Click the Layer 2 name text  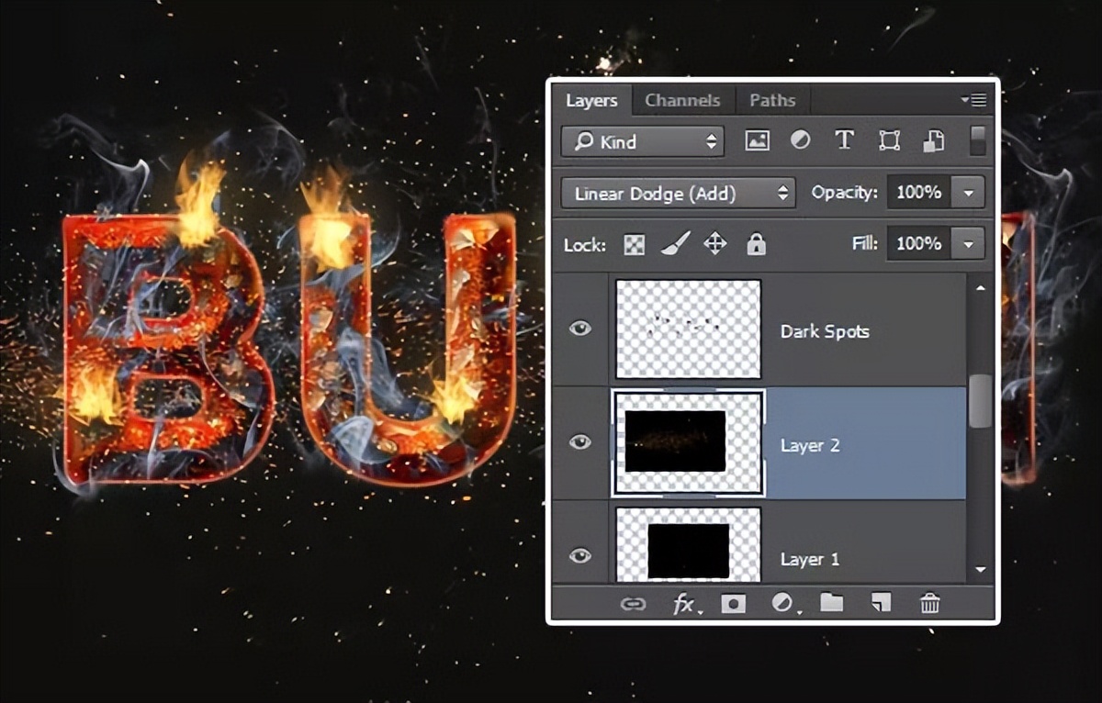[x=810, y=445]
